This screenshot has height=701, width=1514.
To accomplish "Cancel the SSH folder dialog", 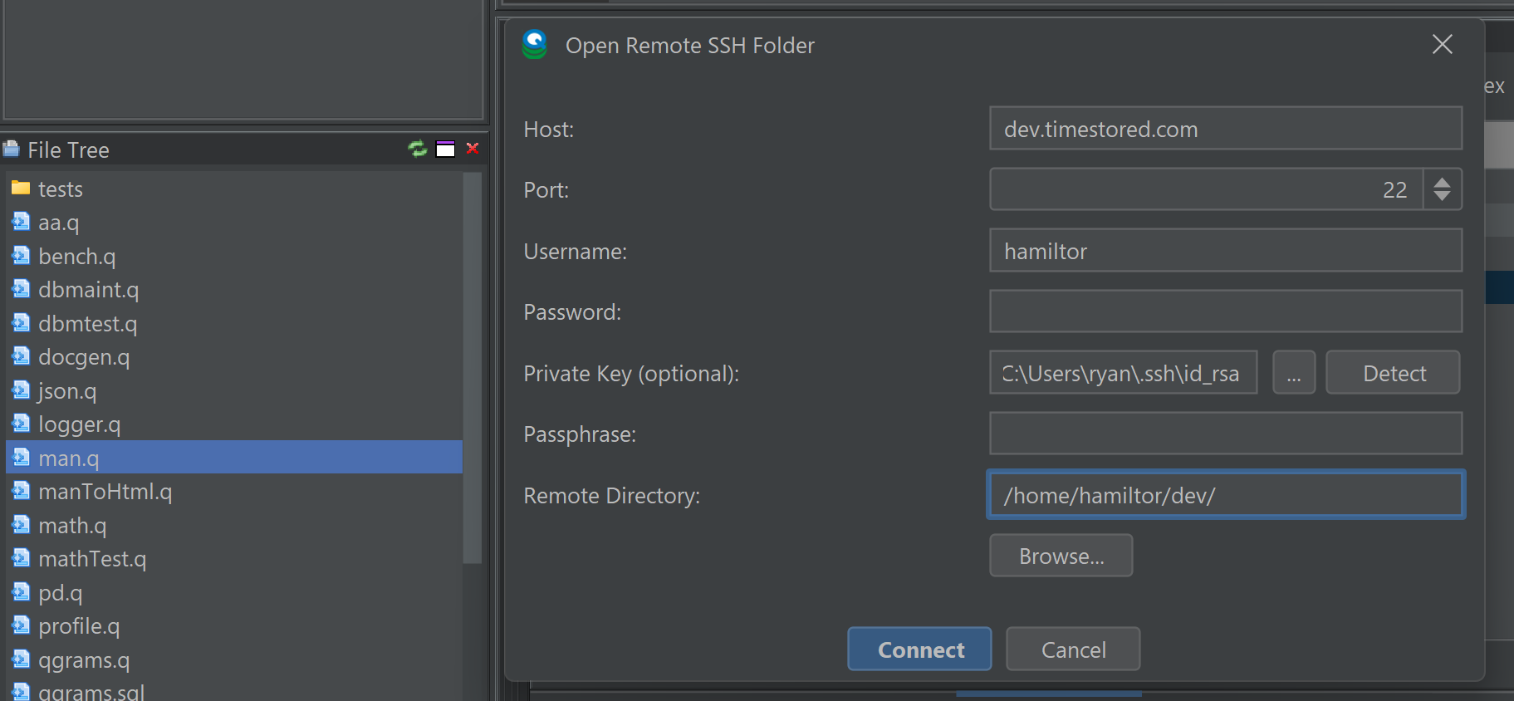I will coord(1072,650).
